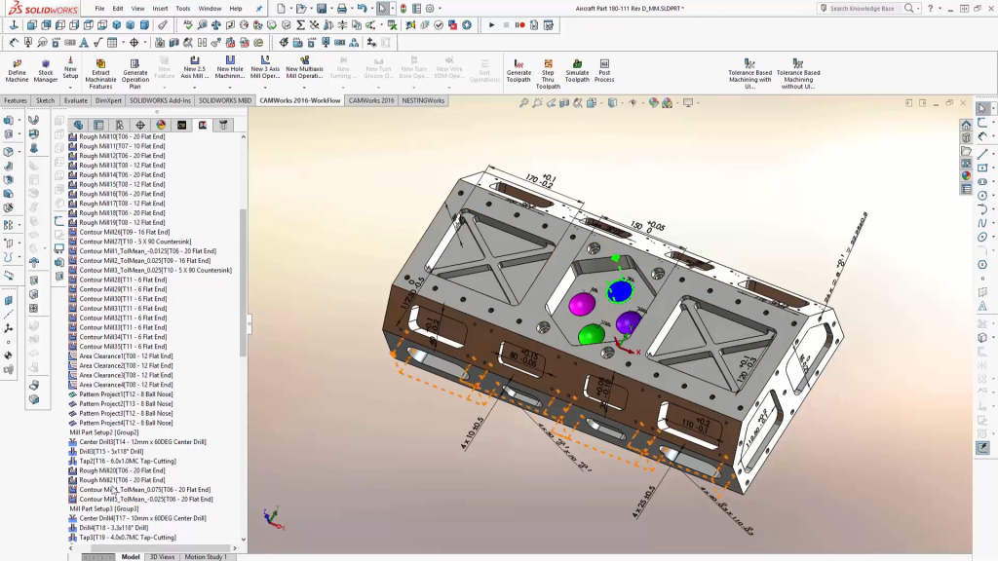Click the blue sphere in the model

tap(620, 291)
